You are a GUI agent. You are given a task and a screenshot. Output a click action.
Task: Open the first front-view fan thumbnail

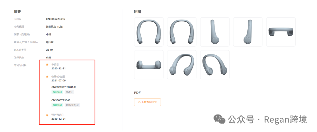click(149, 32)
